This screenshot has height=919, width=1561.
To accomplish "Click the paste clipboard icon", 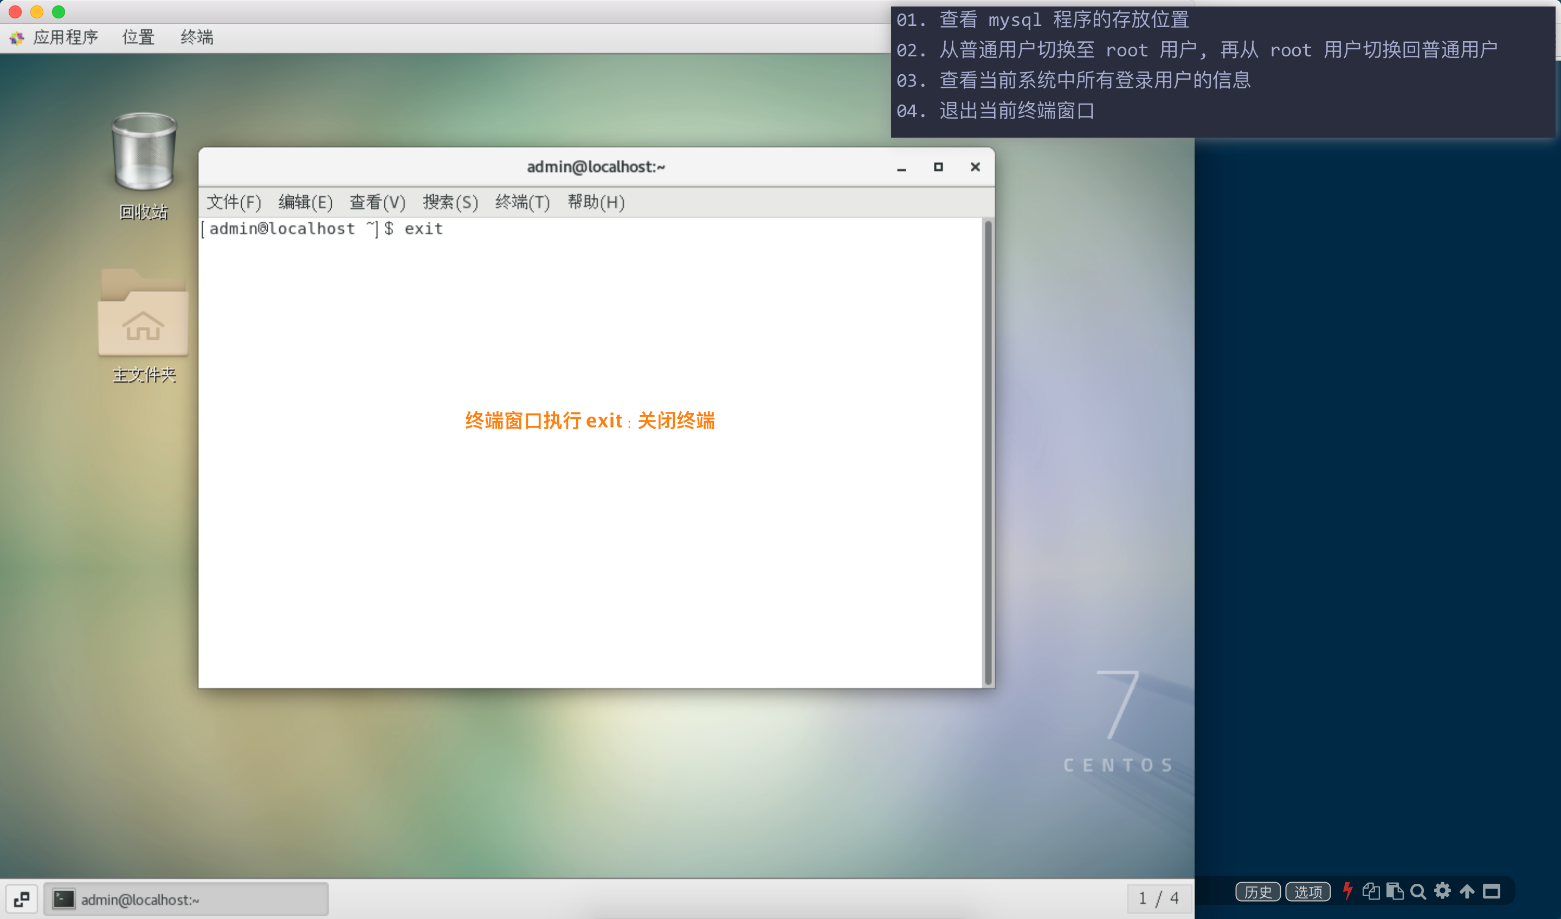I will coord(1395,891).
